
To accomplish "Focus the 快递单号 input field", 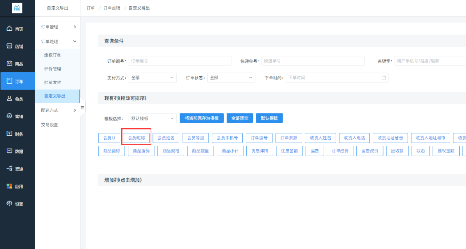I will point(313,61).
